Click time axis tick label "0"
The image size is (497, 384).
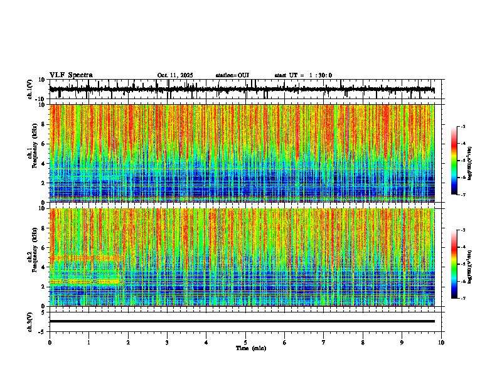pos(50,343)
